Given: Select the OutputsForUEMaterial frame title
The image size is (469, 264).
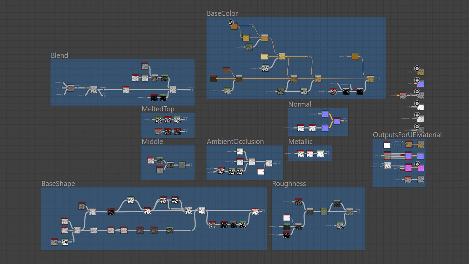Looking at the screenshot, I should pyautogui.click(x=407, y=135).
